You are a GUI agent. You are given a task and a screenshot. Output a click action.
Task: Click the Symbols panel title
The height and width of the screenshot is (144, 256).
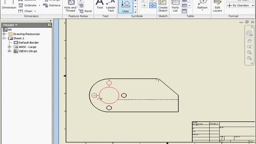[137, 16]
